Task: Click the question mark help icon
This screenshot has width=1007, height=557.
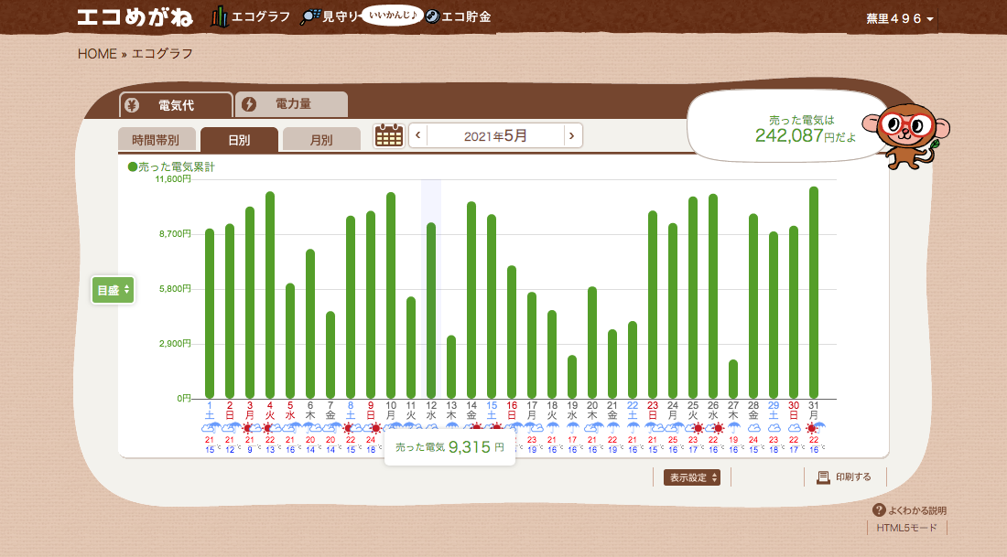Action: tap(879, 510)
